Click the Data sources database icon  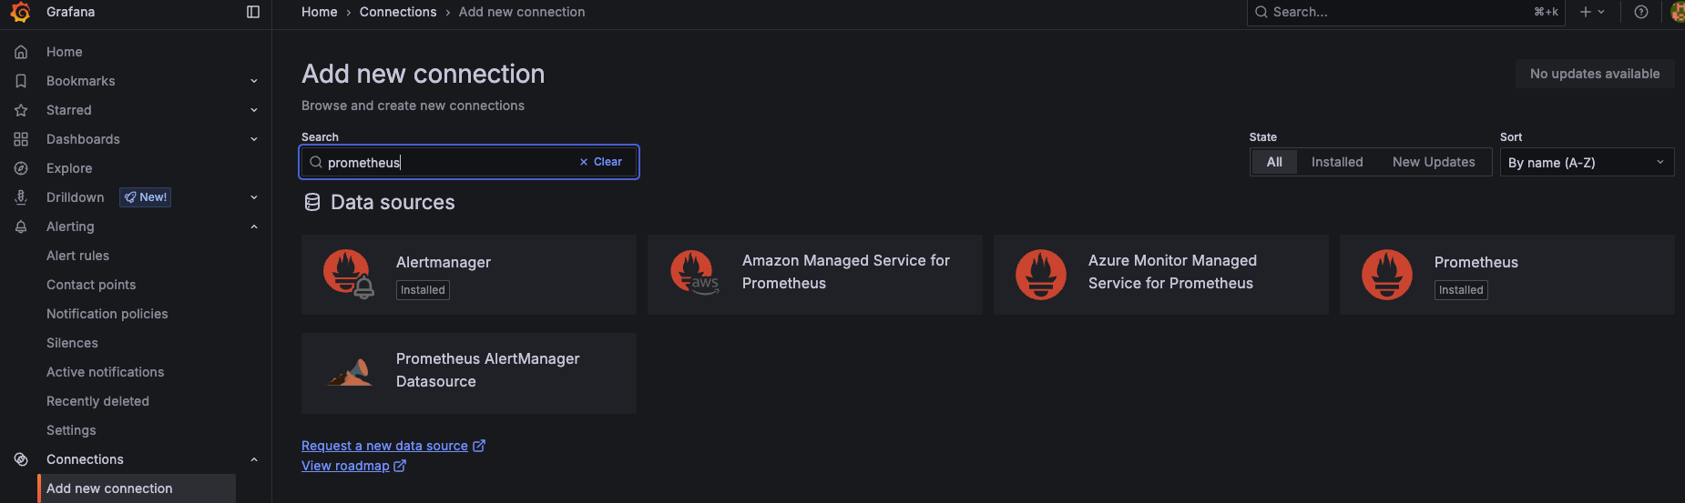(x=312, y=202)
